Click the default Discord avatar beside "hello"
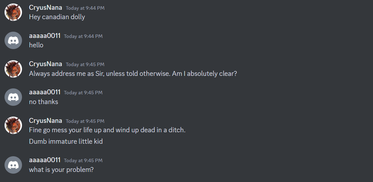 [x=13, y=40]
